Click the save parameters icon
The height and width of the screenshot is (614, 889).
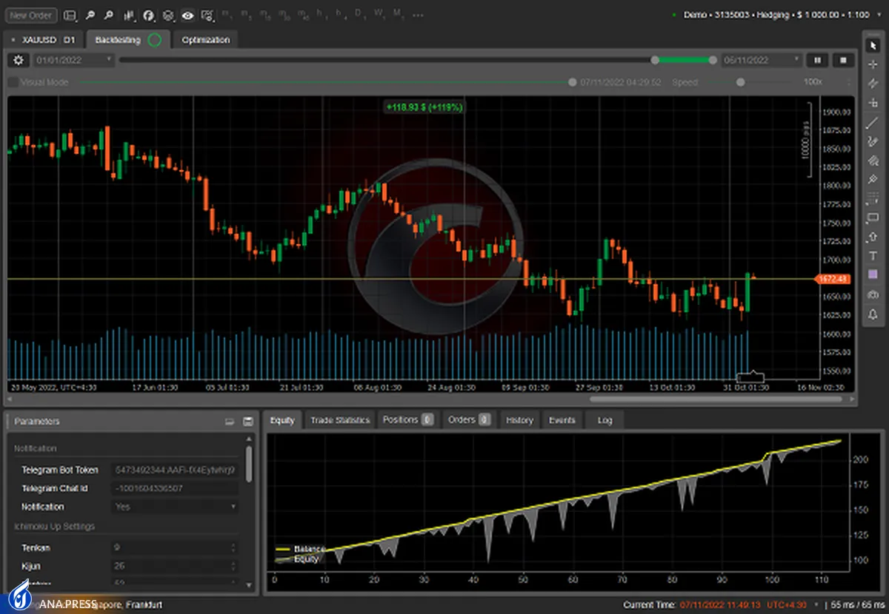tap(247, 421)
